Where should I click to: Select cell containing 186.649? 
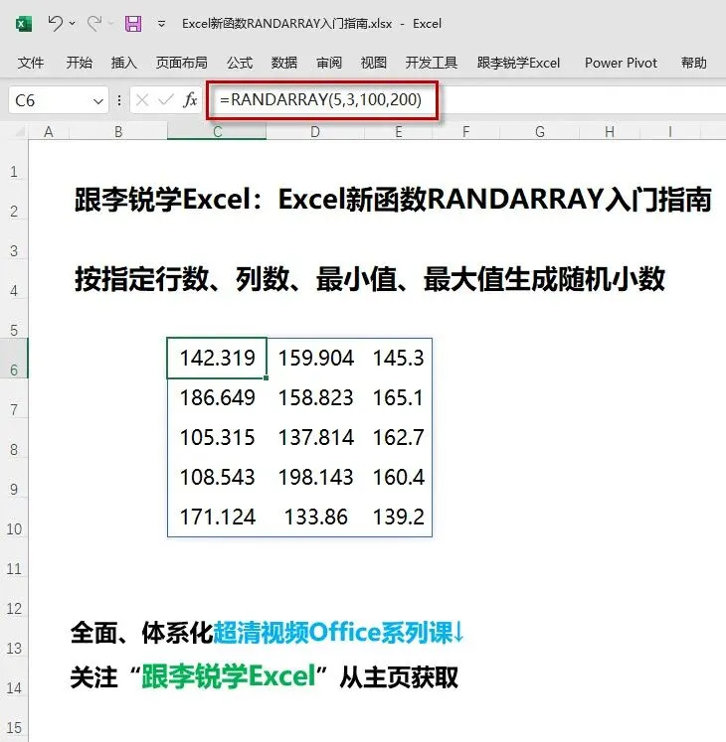(x=217, y=398)
